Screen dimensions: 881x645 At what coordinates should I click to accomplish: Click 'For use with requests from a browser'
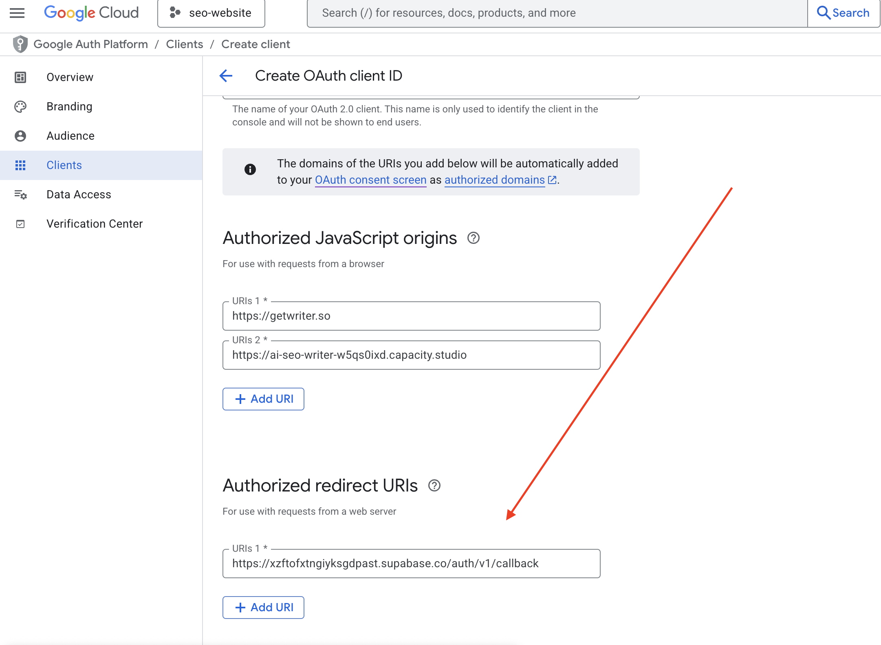point(303,264)
